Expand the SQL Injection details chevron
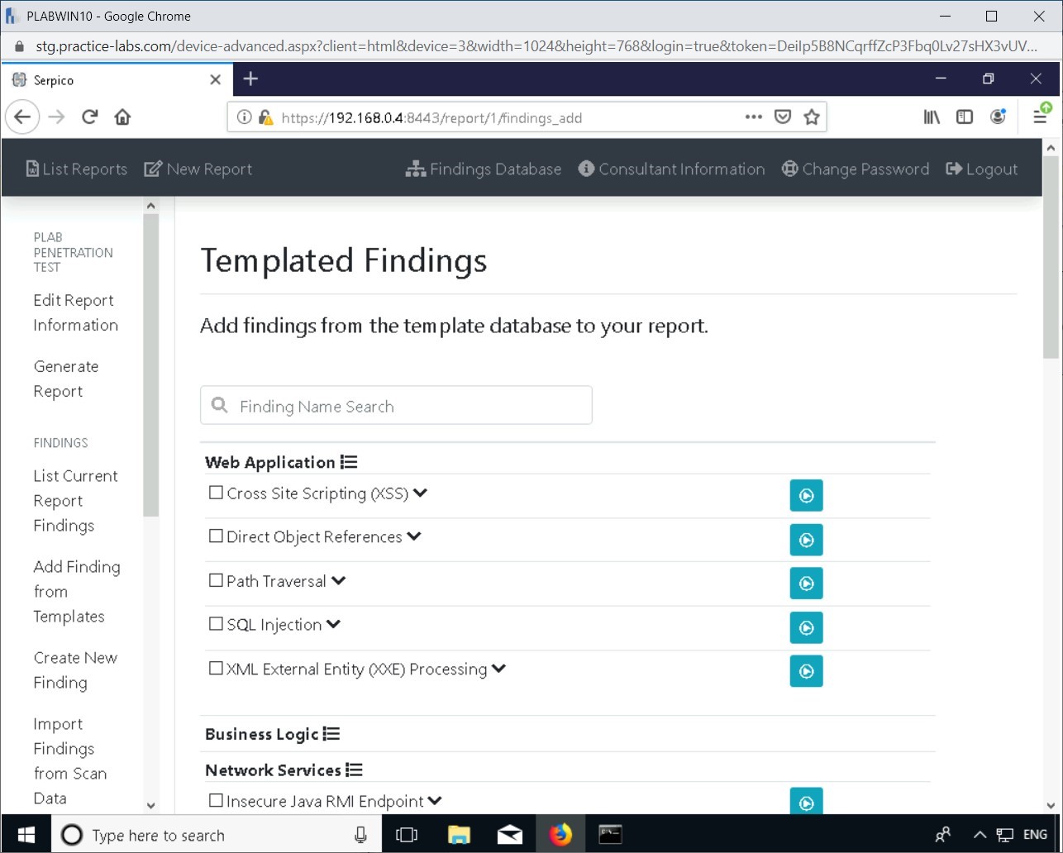The width and height of the screenshot is (1063, 853). (333, 624)
